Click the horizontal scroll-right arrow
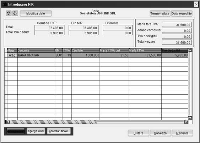This screenshot has width=200, height=143. coord(186,122)
